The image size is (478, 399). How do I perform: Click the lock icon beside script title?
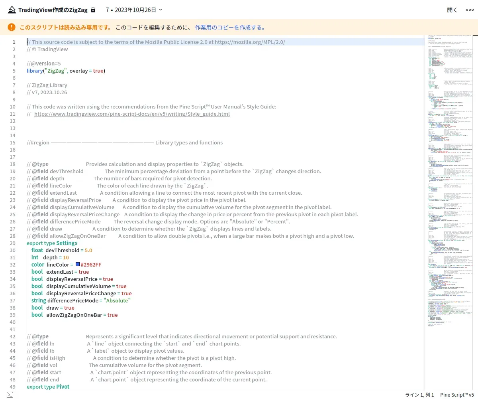click(93, 10)
